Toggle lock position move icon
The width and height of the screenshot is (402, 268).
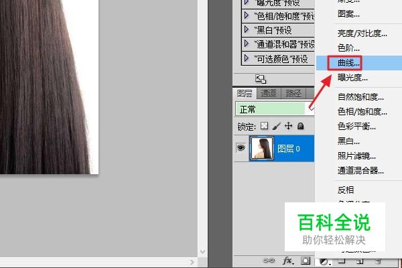(x=288, y=126)
